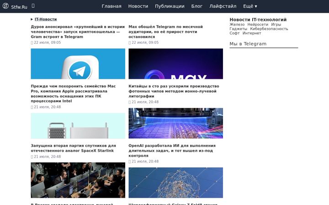329x205 pixels.
Task: Open the IT-Новости section link
Action: coord(46,19)
